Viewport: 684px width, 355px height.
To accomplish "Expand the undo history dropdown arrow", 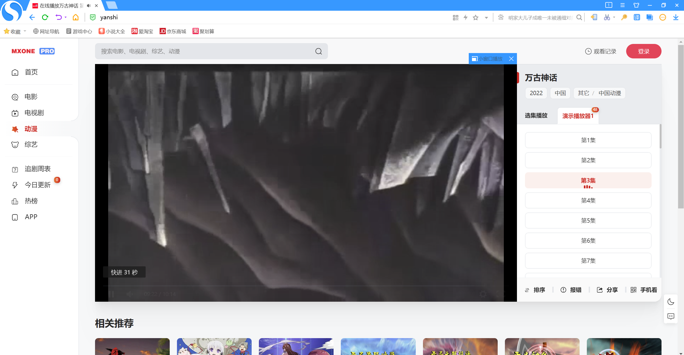I will (66, 17).
